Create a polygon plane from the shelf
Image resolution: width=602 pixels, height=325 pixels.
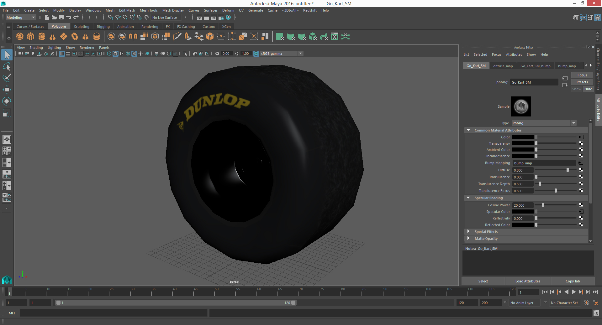pyautogui.click(x=64, y=37)
